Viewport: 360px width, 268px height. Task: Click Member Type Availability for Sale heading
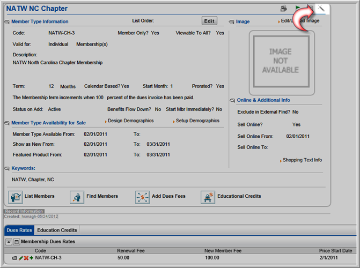coord(48,123)
